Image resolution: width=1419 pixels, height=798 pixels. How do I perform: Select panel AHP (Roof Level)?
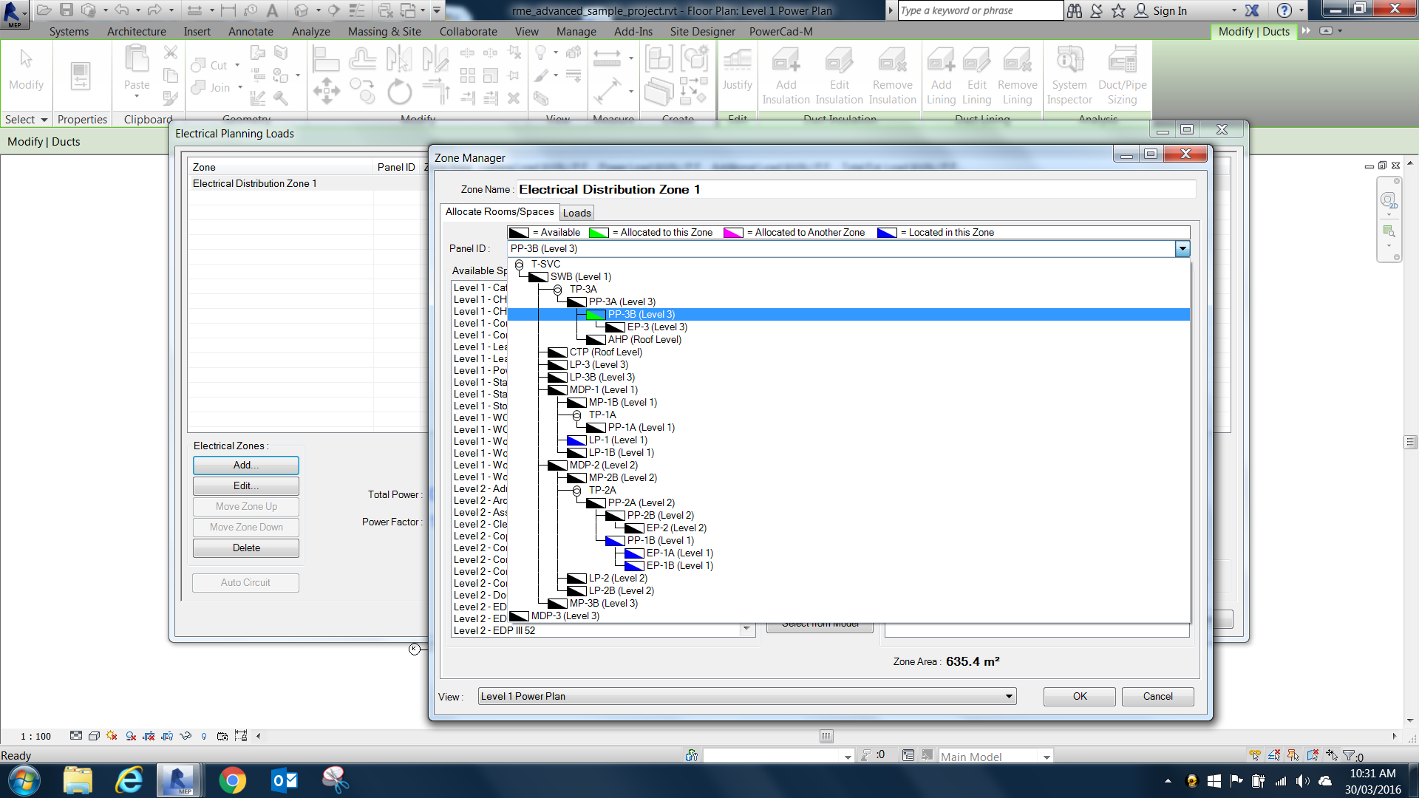pyautogui.click(x=644, y=339)
